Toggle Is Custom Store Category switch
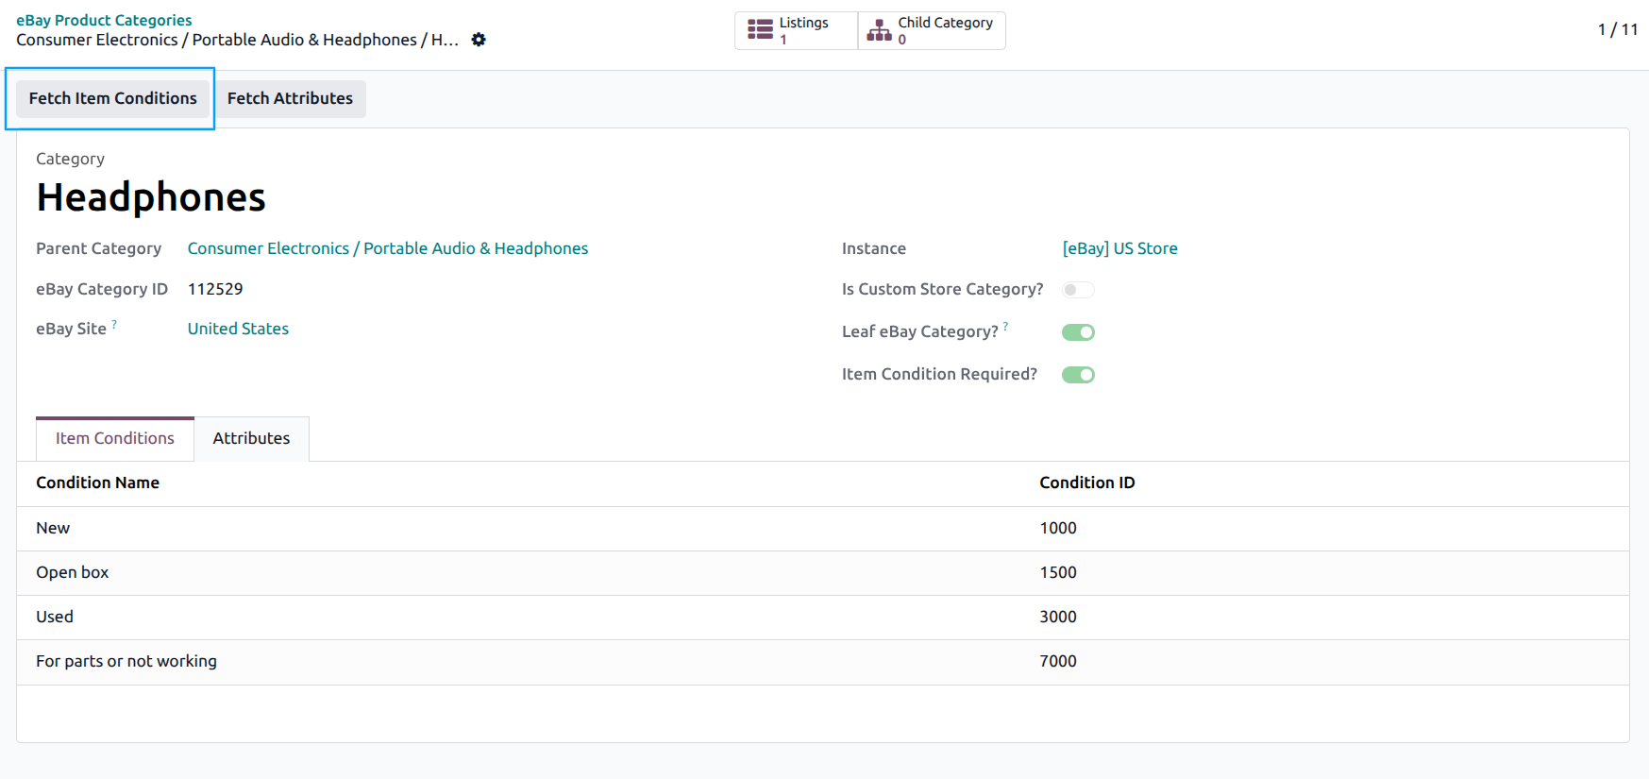 [x=1078, y=290]
